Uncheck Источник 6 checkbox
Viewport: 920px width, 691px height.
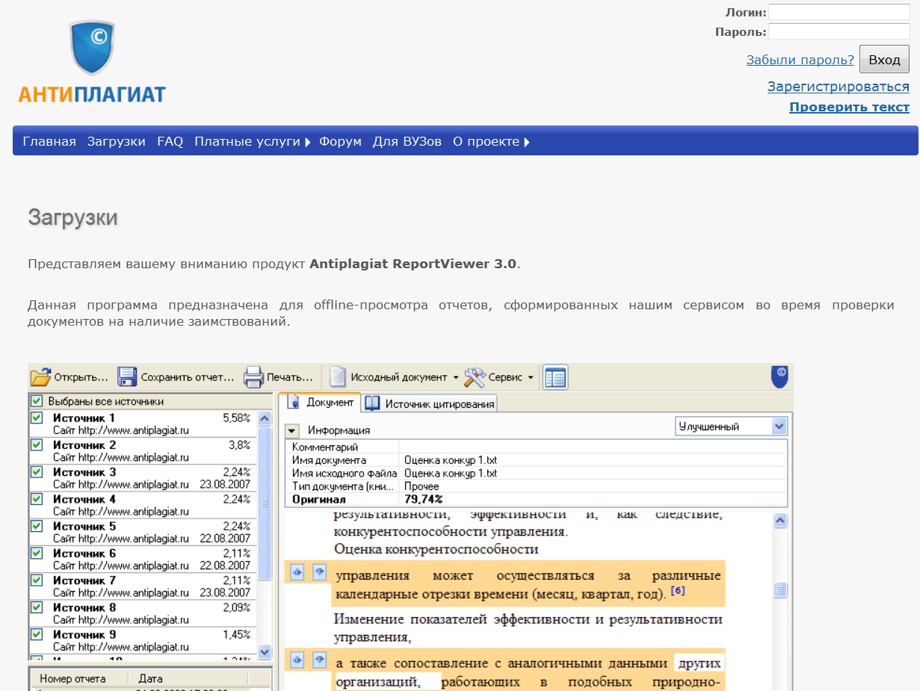point(37,554)
